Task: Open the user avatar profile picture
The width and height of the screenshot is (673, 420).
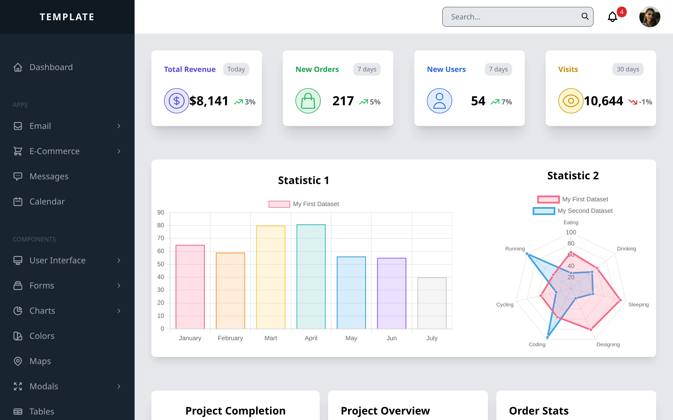Action: [x=649, y=17]
